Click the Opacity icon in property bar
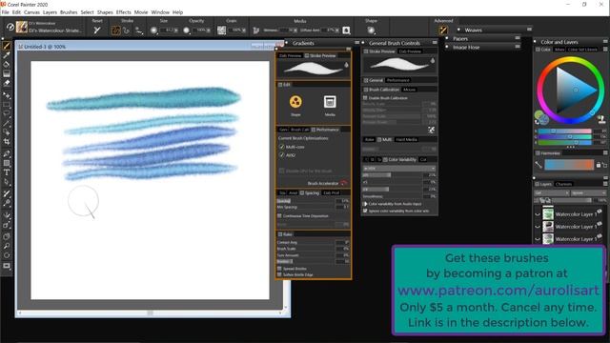This screenshot has width=610, height=343. [x=187, y=30]
